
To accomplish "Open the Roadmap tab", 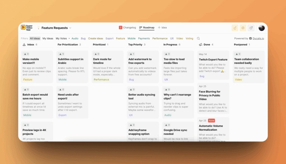I will click(x=147, y=28).
